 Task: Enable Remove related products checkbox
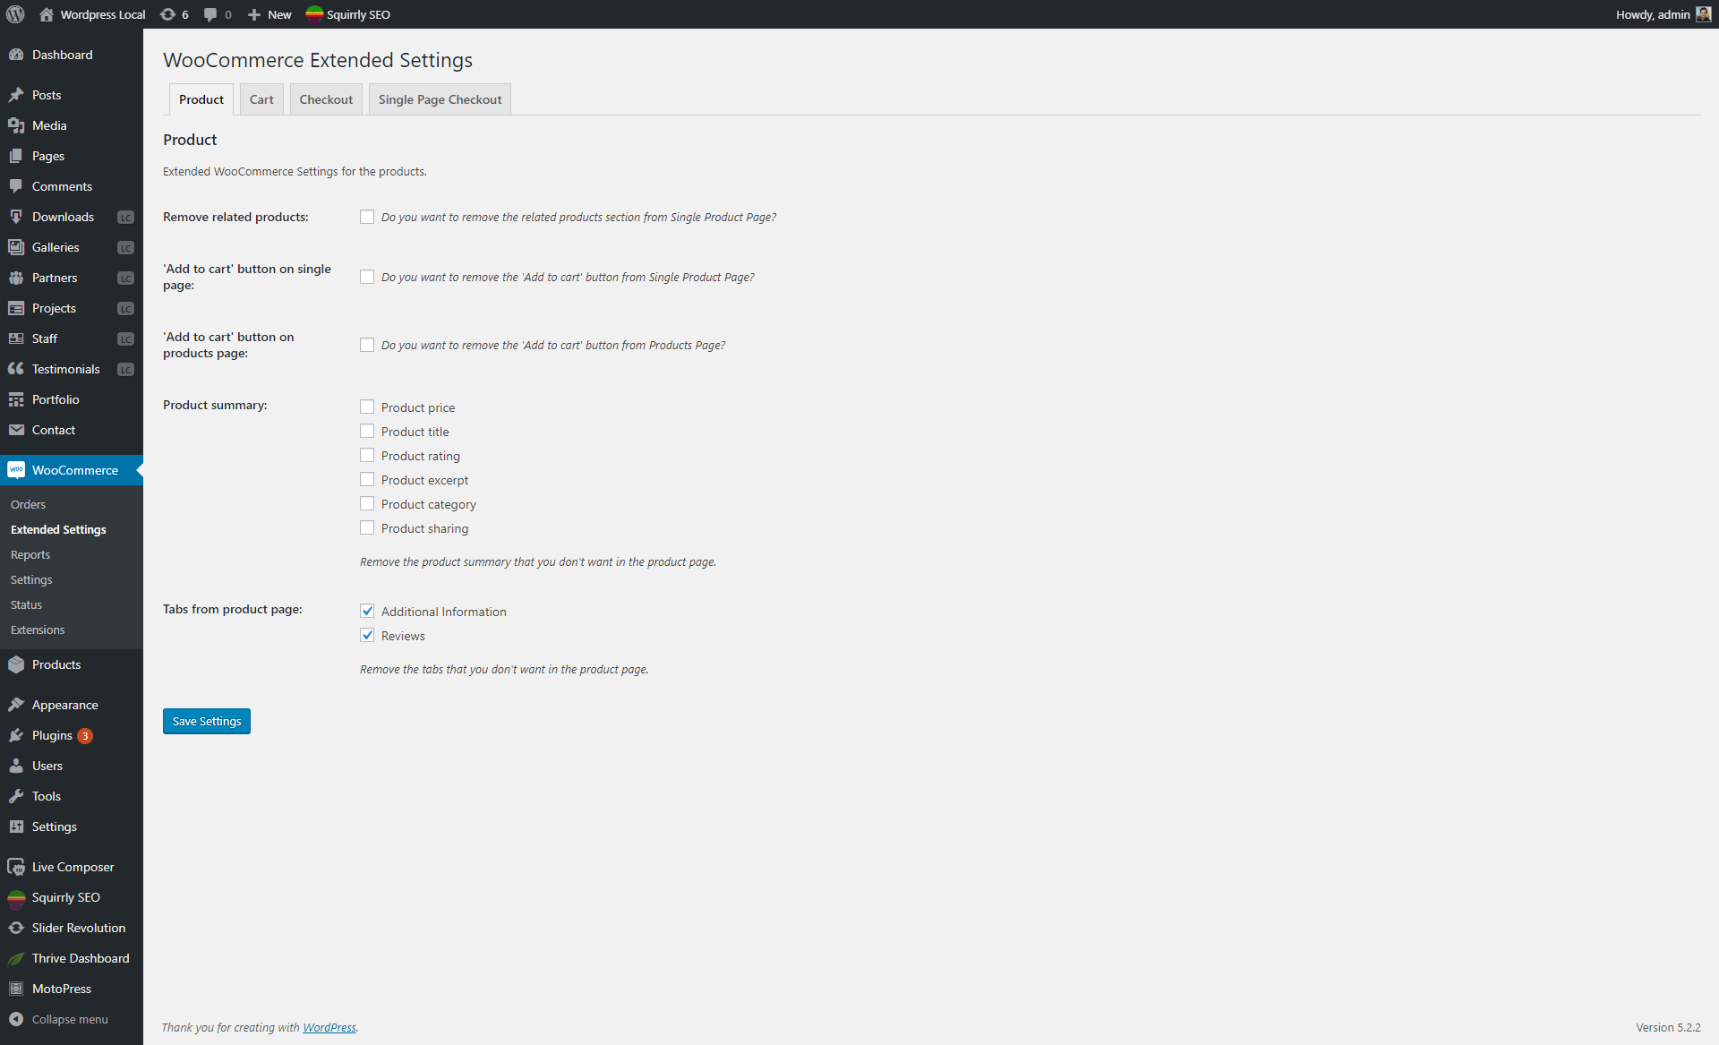click(367, 217)
